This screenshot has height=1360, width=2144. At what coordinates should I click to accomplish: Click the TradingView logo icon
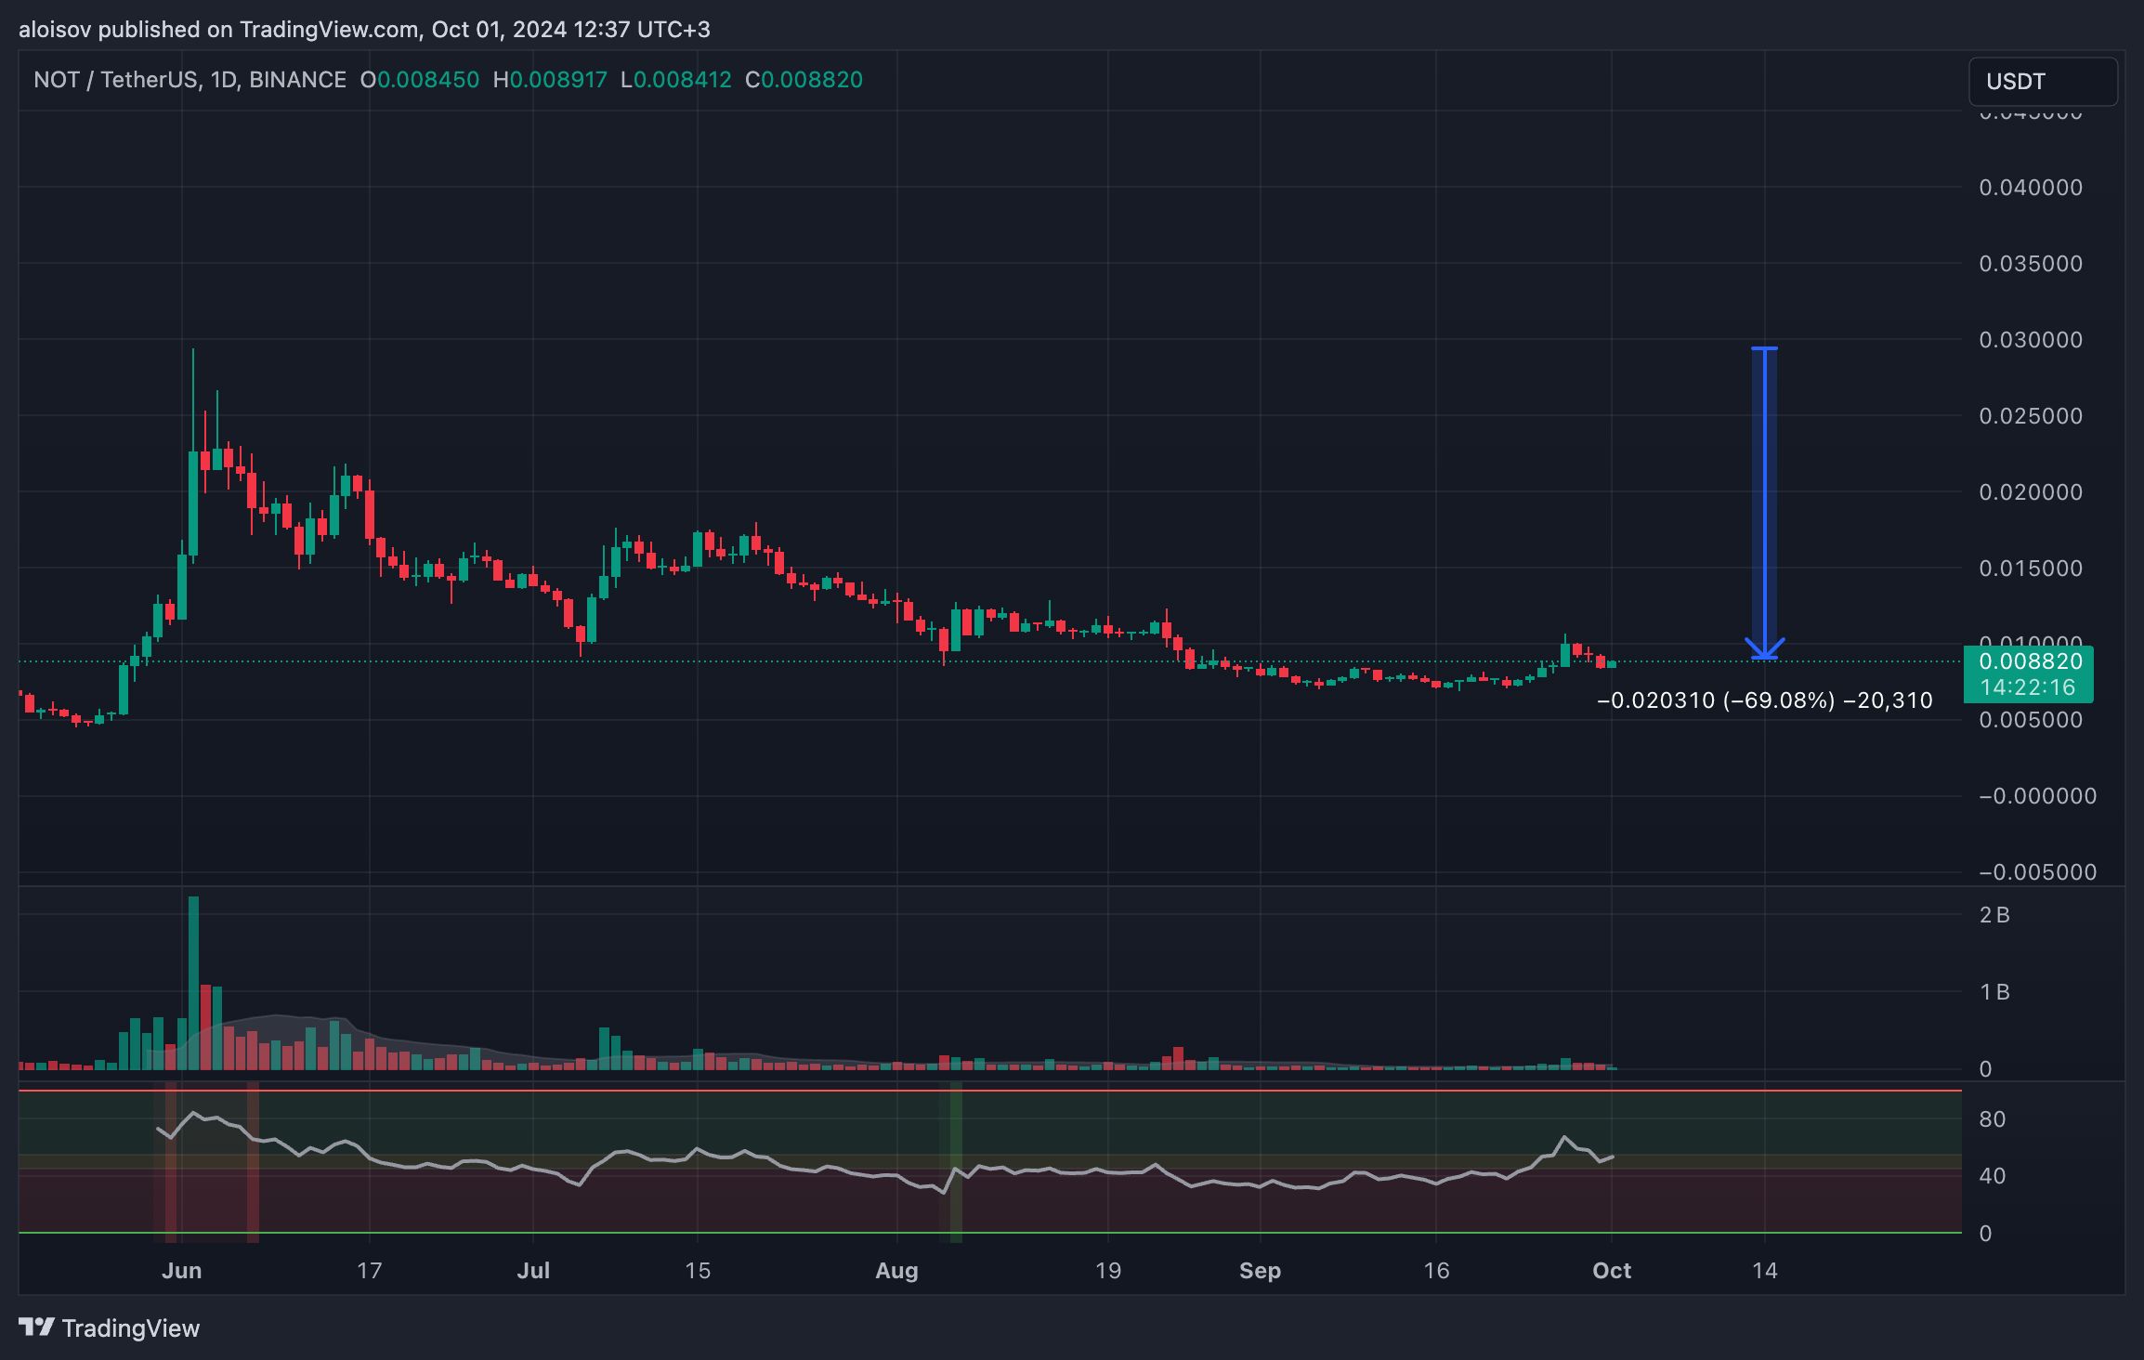[x=37, y=1327]
